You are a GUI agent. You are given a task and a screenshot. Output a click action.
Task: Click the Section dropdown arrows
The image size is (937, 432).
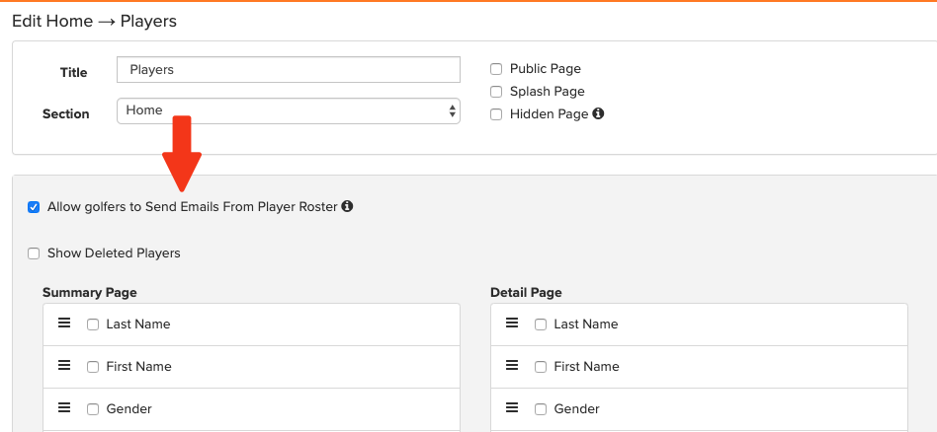coord(453,111)
